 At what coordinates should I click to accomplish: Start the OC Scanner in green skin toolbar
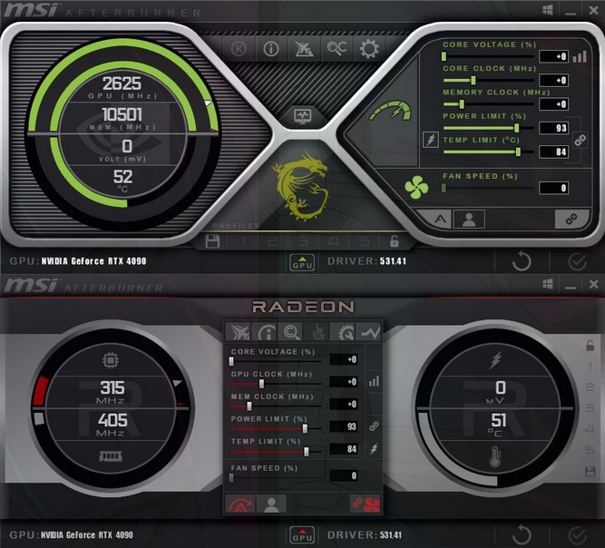(337, 49)
